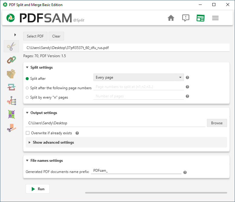Edit the PDFsam_ name prefix field
235x202 pixels.
point(136,171)
